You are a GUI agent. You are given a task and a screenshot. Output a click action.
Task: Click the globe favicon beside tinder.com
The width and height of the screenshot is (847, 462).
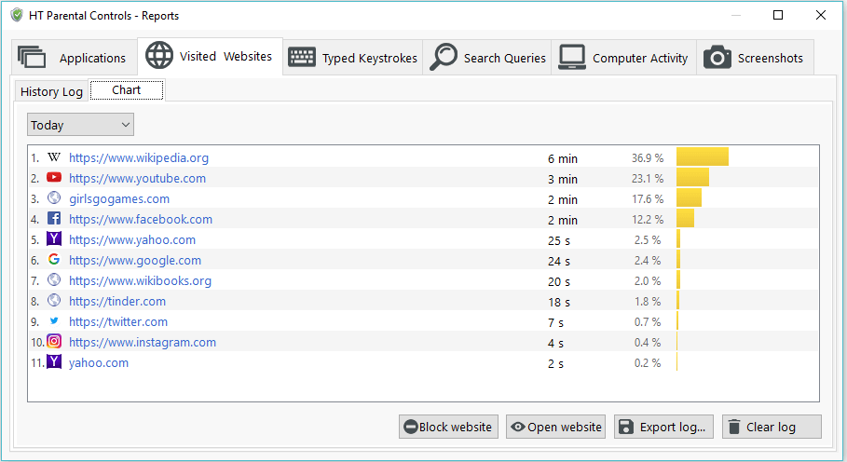tap(54, 300)
